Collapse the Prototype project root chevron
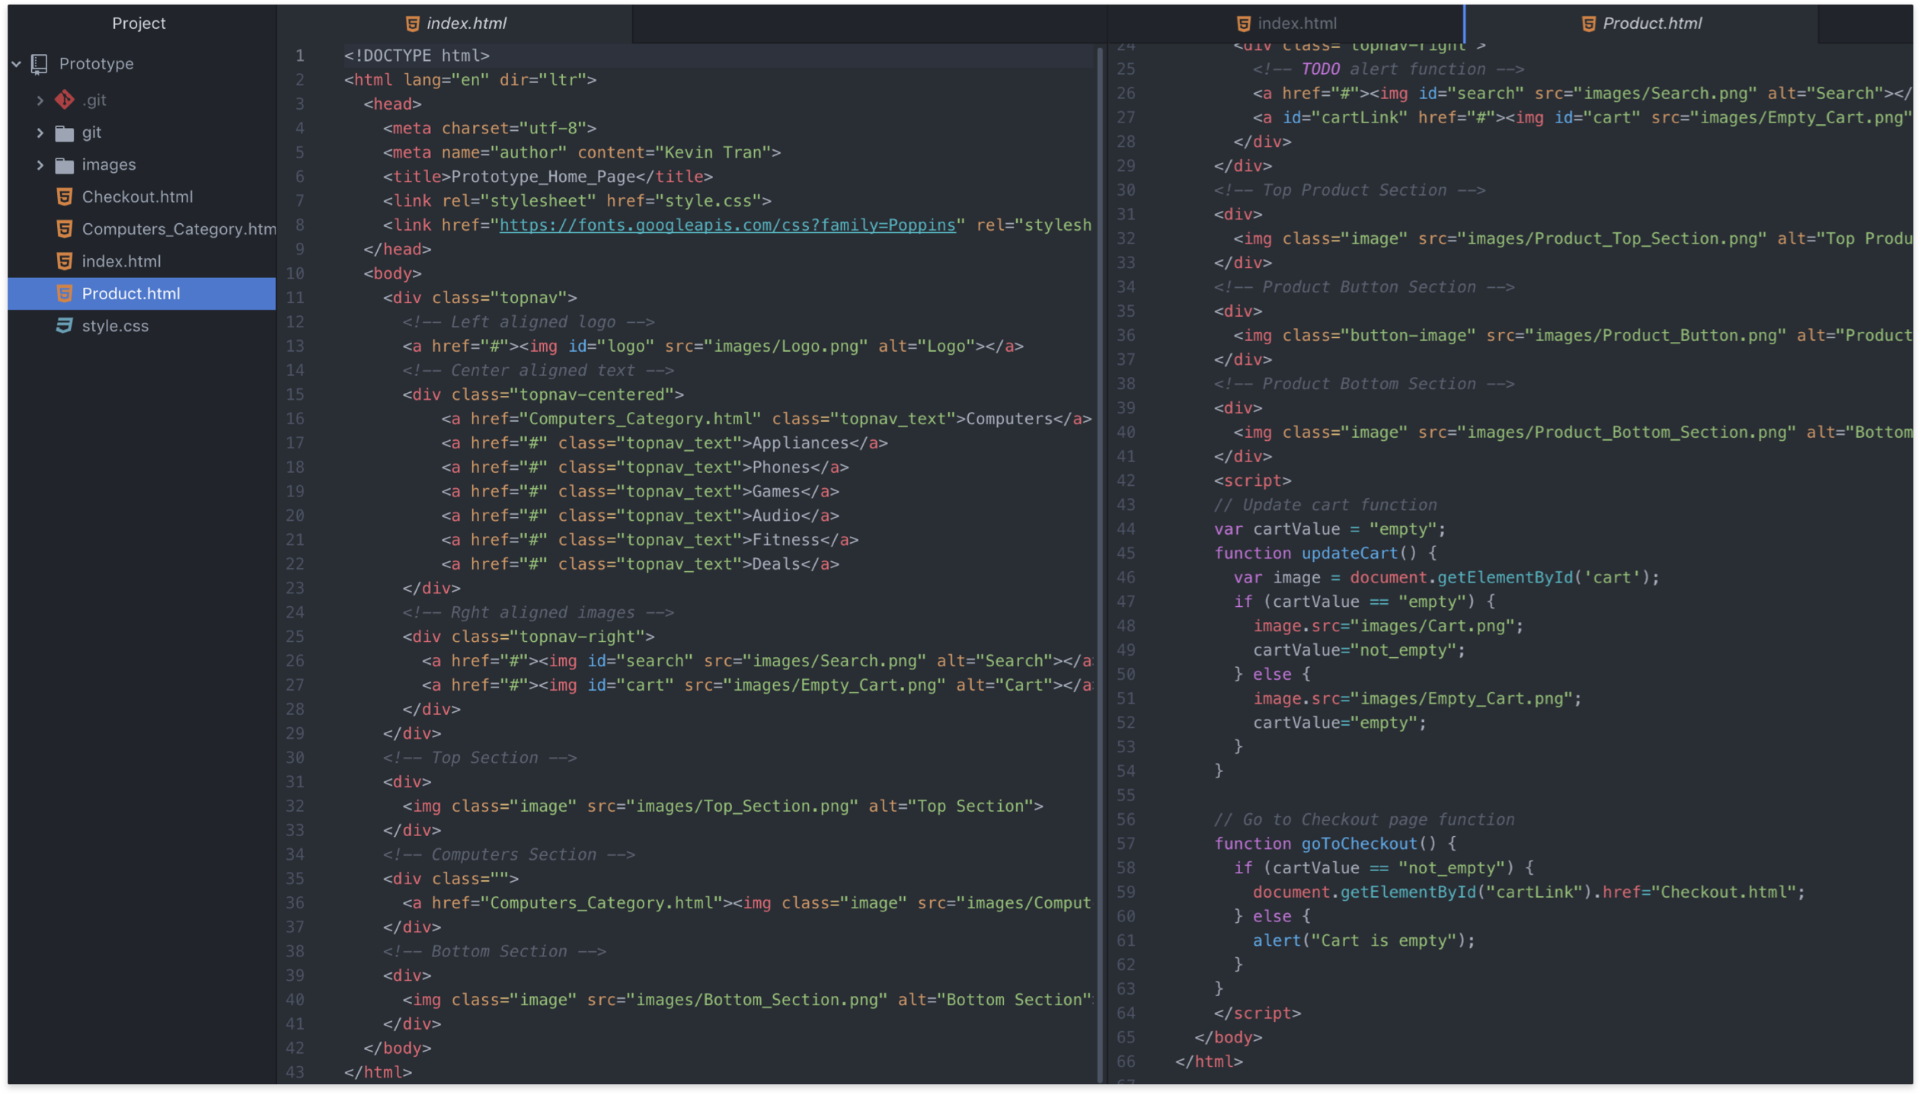Viewport: 1921px width, 1095px height. (x=16, y=64)
